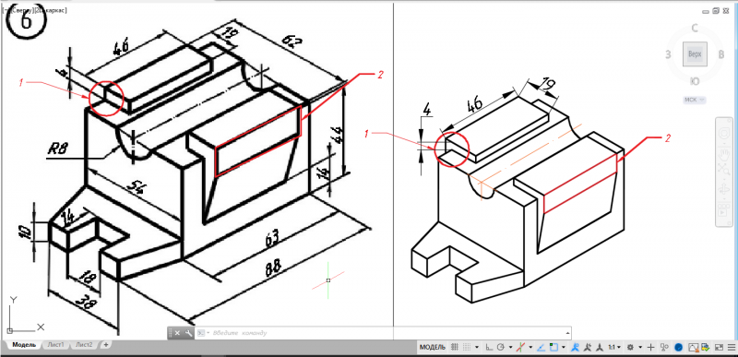Open status bar customization hamburger menu
This screenshot has height=357, width=738.
(731, 347)
